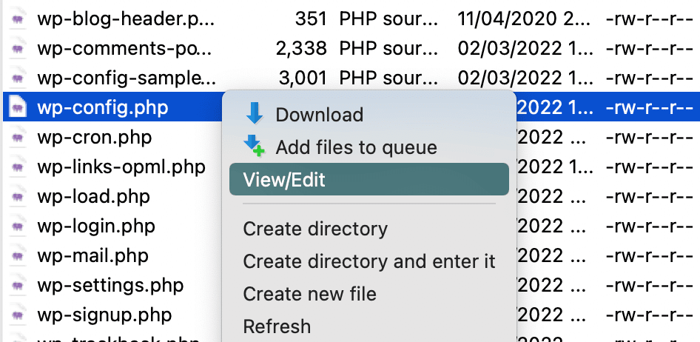Select the wp-config.php file name
700x342 pixels.
103,107
